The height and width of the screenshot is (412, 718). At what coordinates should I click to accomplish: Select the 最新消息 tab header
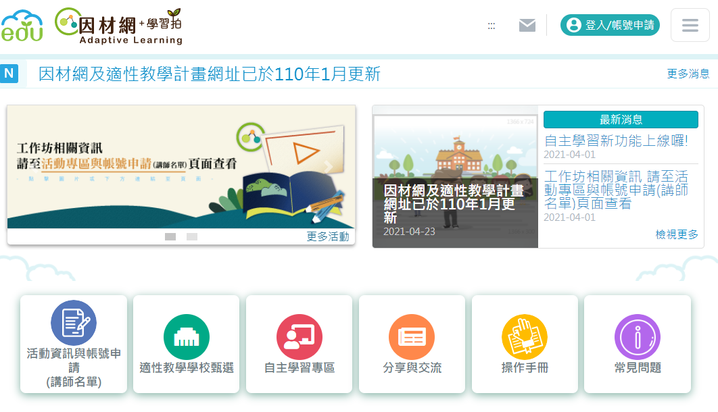(x=621, y=120)
